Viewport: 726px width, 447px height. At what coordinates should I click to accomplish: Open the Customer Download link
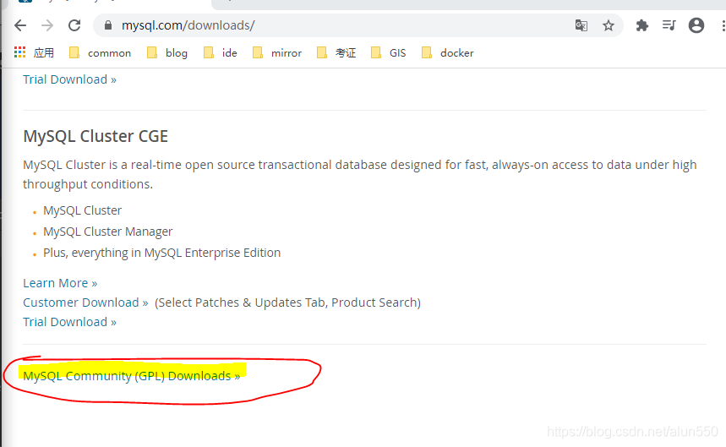85,303
